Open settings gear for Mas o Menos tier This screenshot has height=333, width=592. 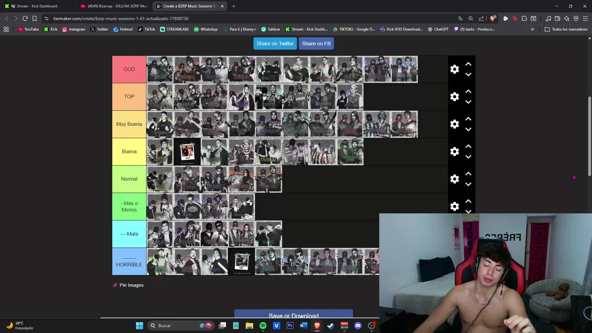click(455, 206)
